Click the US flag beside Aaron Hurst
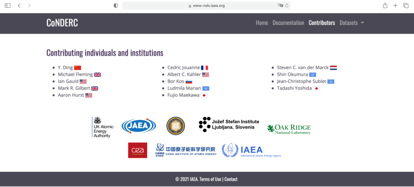 pyautogui.click(x=89, y=95)
